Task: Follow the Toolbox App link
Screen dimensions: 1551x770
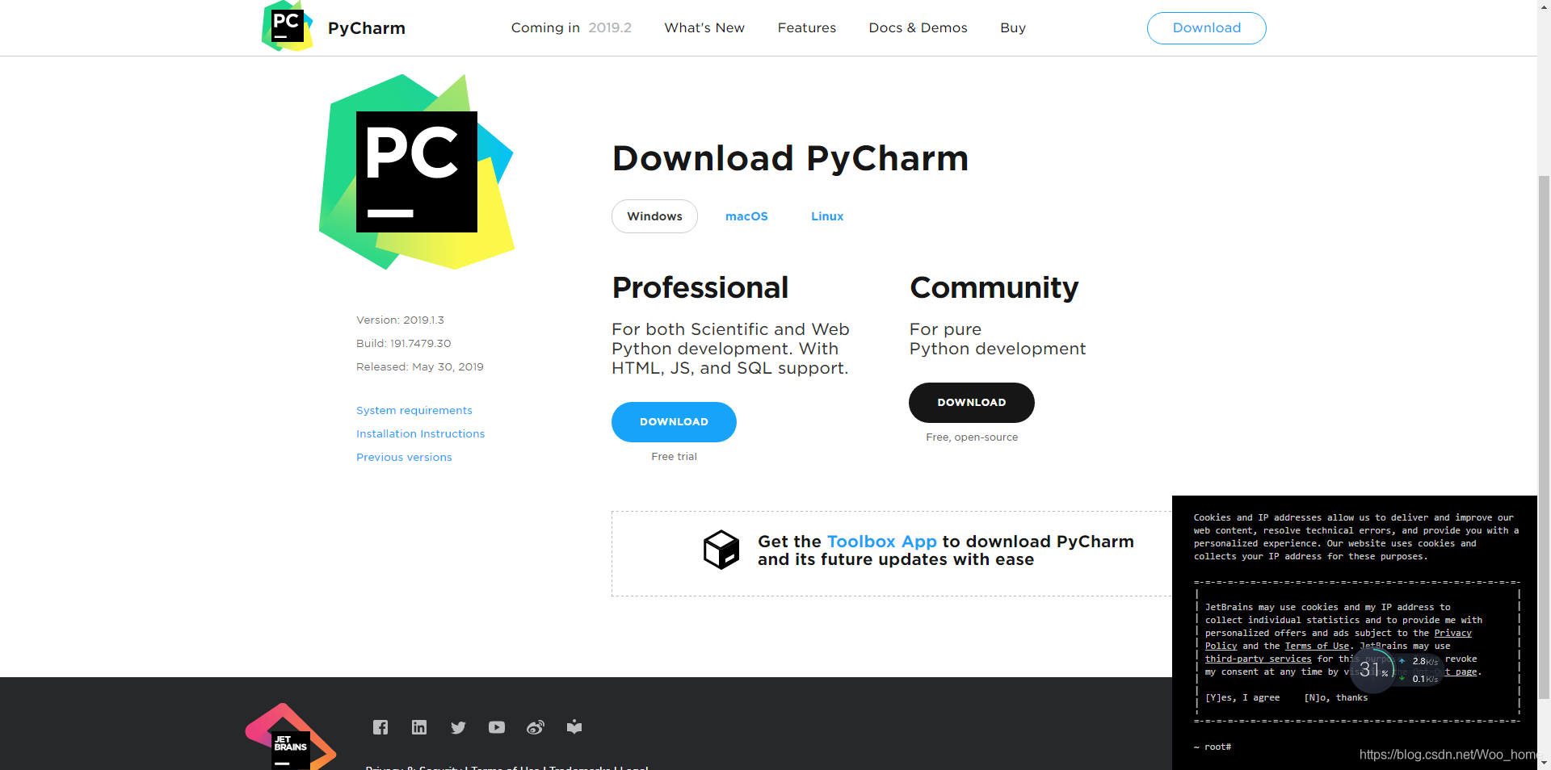Action: [881, 542]
